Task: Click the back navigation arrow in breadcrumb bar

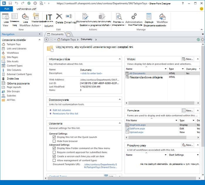Action: pyautogui.click(x=46, y=39)
